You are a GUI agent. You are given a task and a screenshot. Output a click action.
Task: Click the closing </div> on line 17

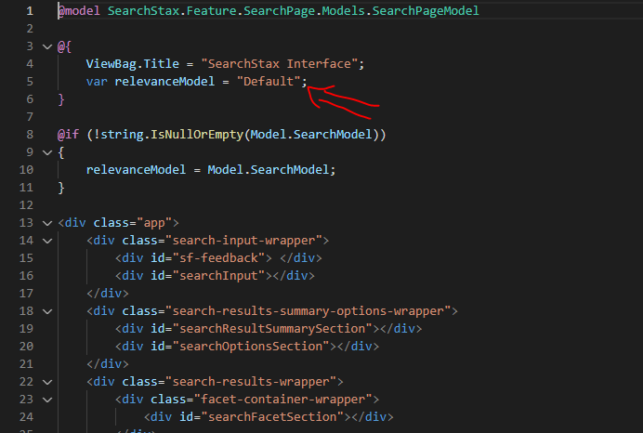[x=108, y=294]
